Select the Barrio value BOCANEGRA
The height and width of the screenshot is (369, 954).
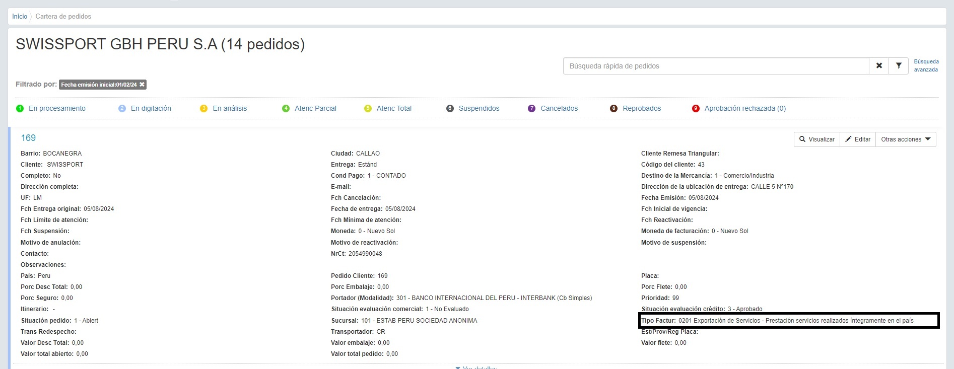[x=62, y=154]
